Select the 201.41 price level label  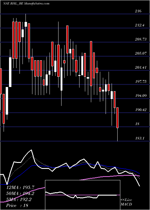tap(140, 67)
